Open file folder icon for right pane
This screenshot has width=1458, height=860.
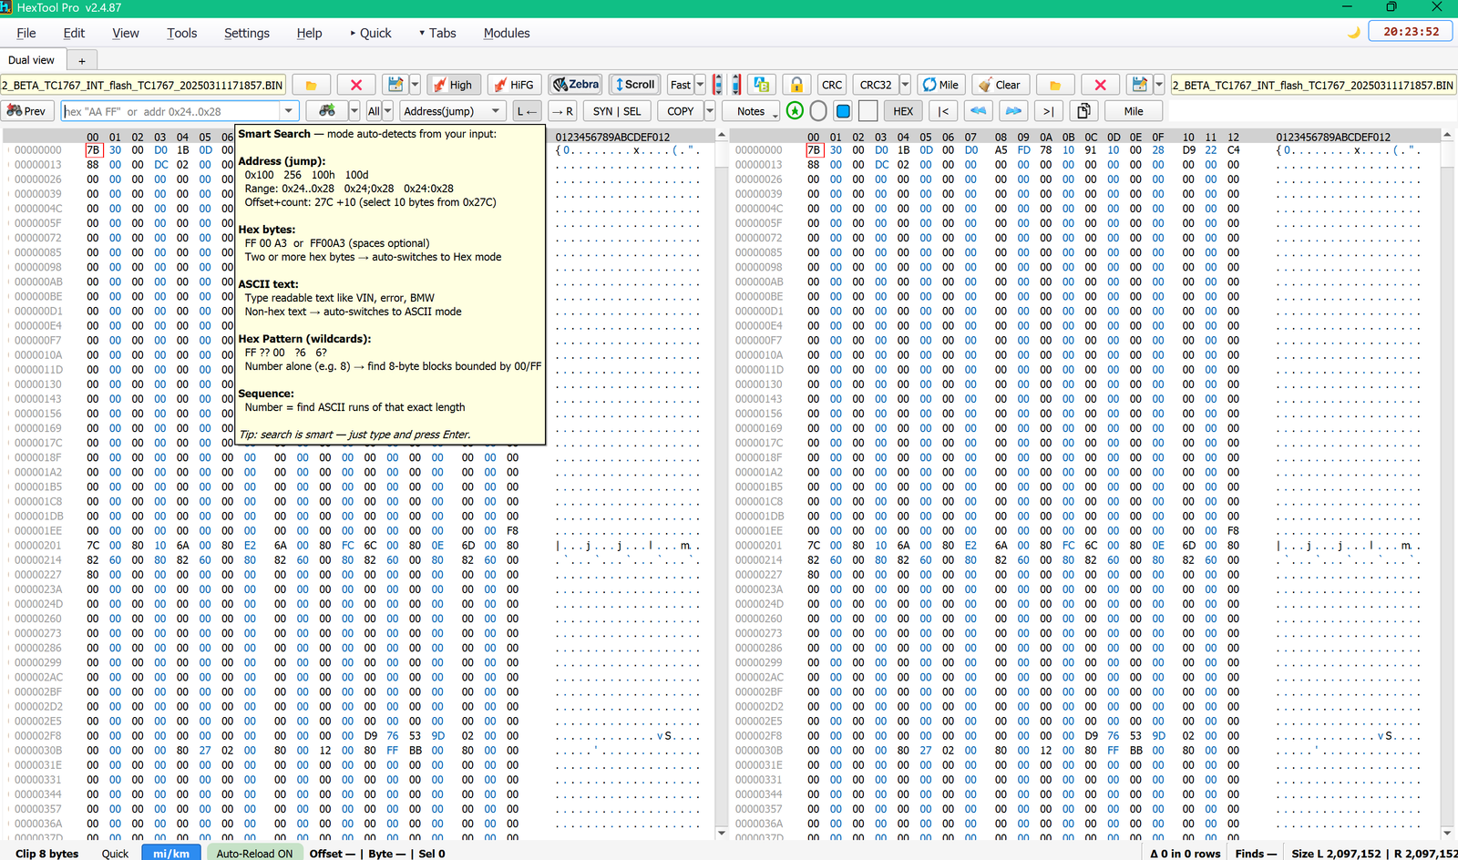[1055, 85]
